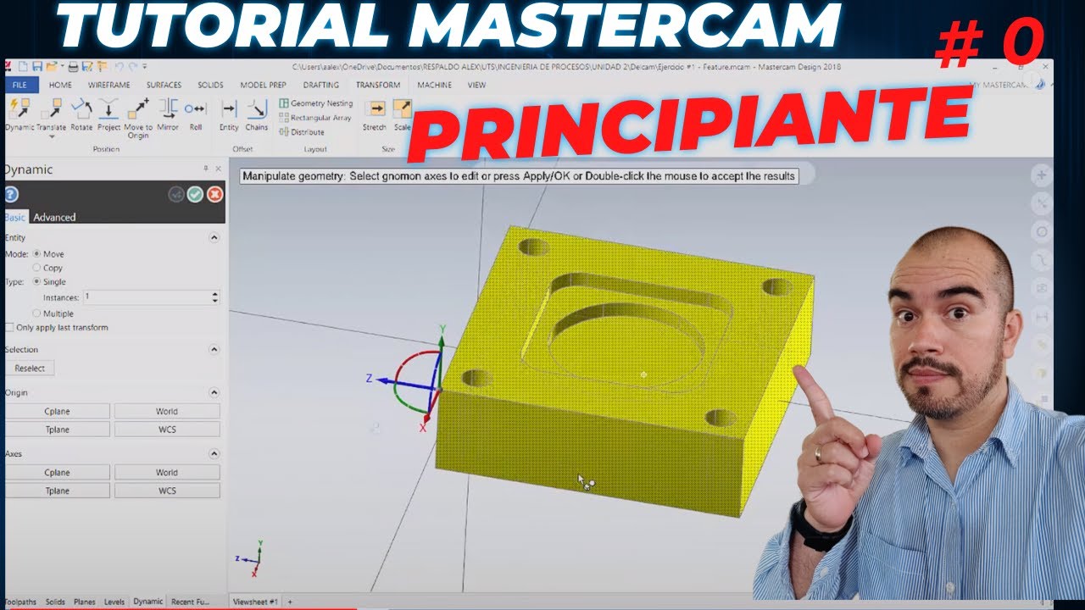Select the Rotate tool
Viewport: 1085px width, 610px height.
tap(81, 114)
